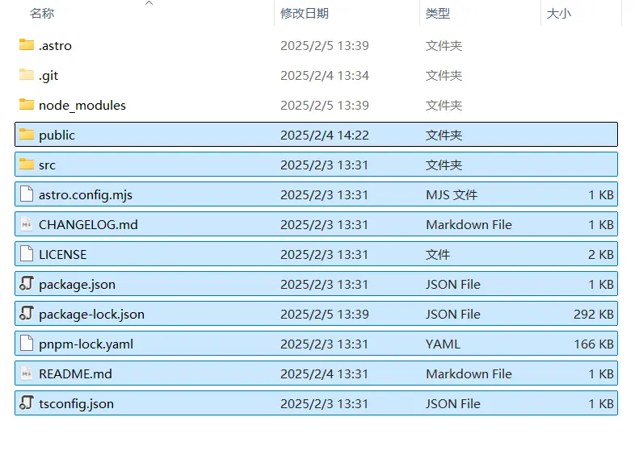Click the node_modules folder icon
The height and width of the screenshot is (463, 639).
[x=27, y=105]
